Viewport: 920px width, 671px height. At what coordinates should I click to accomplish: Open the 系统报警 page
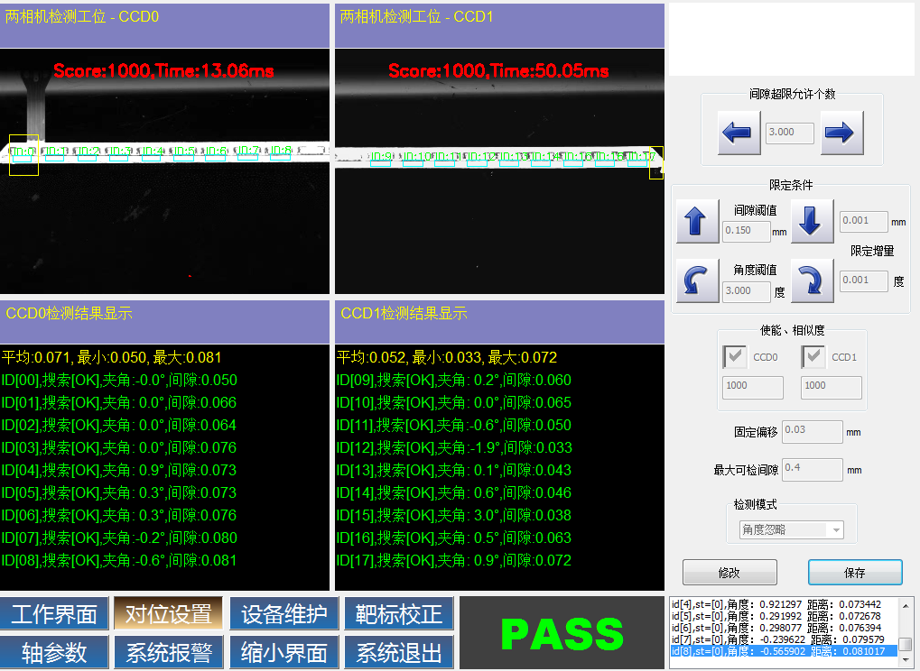[x=168, y=652]
